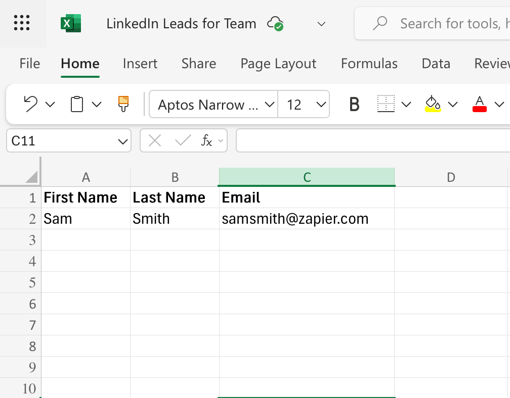
Task: Select column D header
Action: 451,177
